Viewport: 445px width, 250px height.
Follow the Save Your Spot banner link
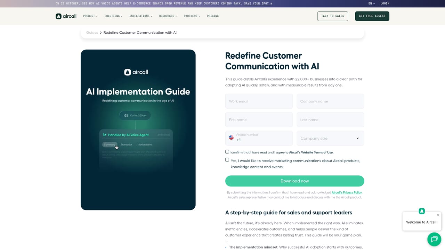click(258, 3)
